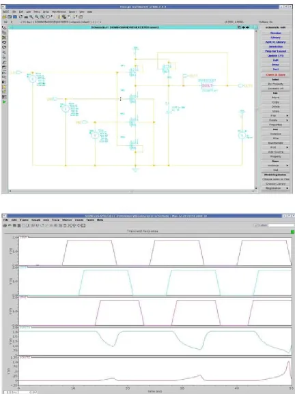Click the Delete button in palette

(x=275, y=106)
